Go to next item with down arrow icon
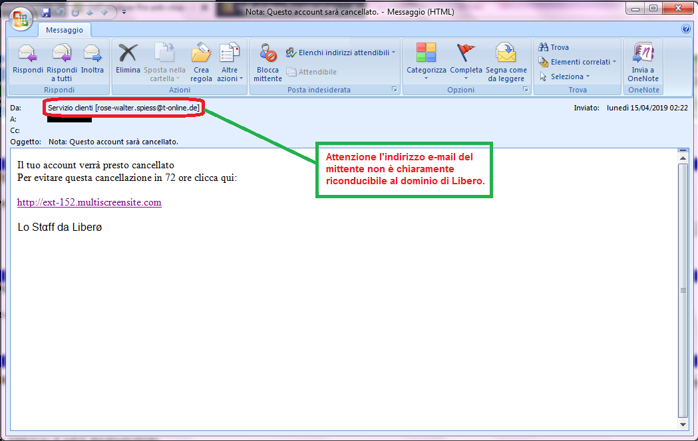The height and width of the screenshot is (441, 698). [104, 13]
